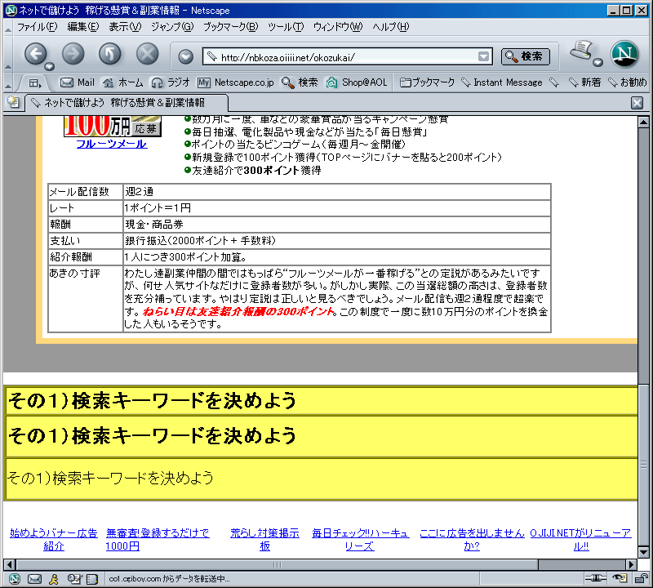The width and height of the screenshot is (653, 588).
Task: Reload the page with the Reload button
Action: click(x=110, y=54)
